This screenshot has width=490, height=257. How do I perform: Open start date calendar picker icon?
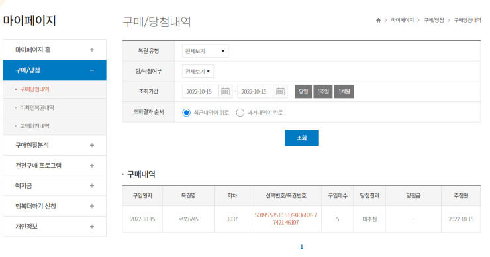225,91
